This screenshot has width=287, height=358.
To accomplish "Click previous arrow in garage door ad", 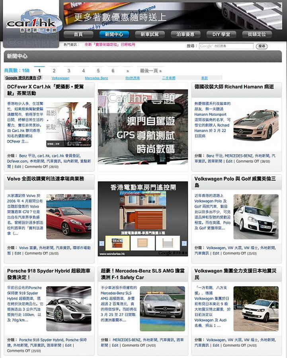I will [x=101, y=243].
